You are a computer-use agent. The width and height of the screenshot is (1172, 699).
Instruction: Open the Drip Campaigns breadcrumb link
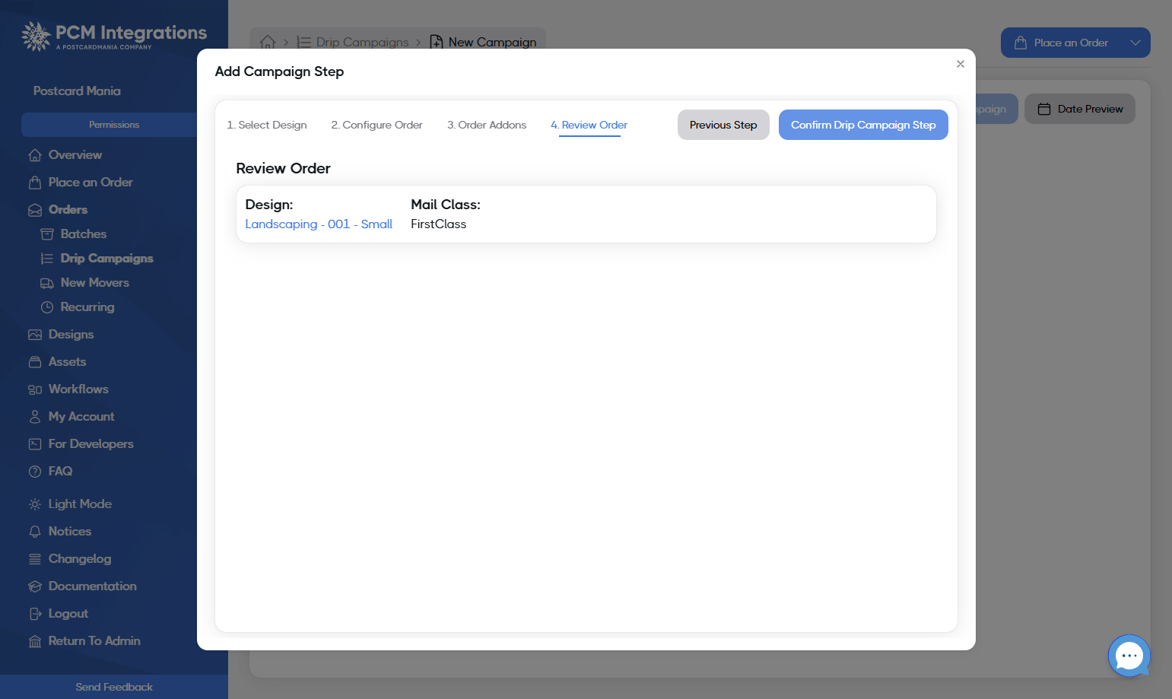(354, 43)
